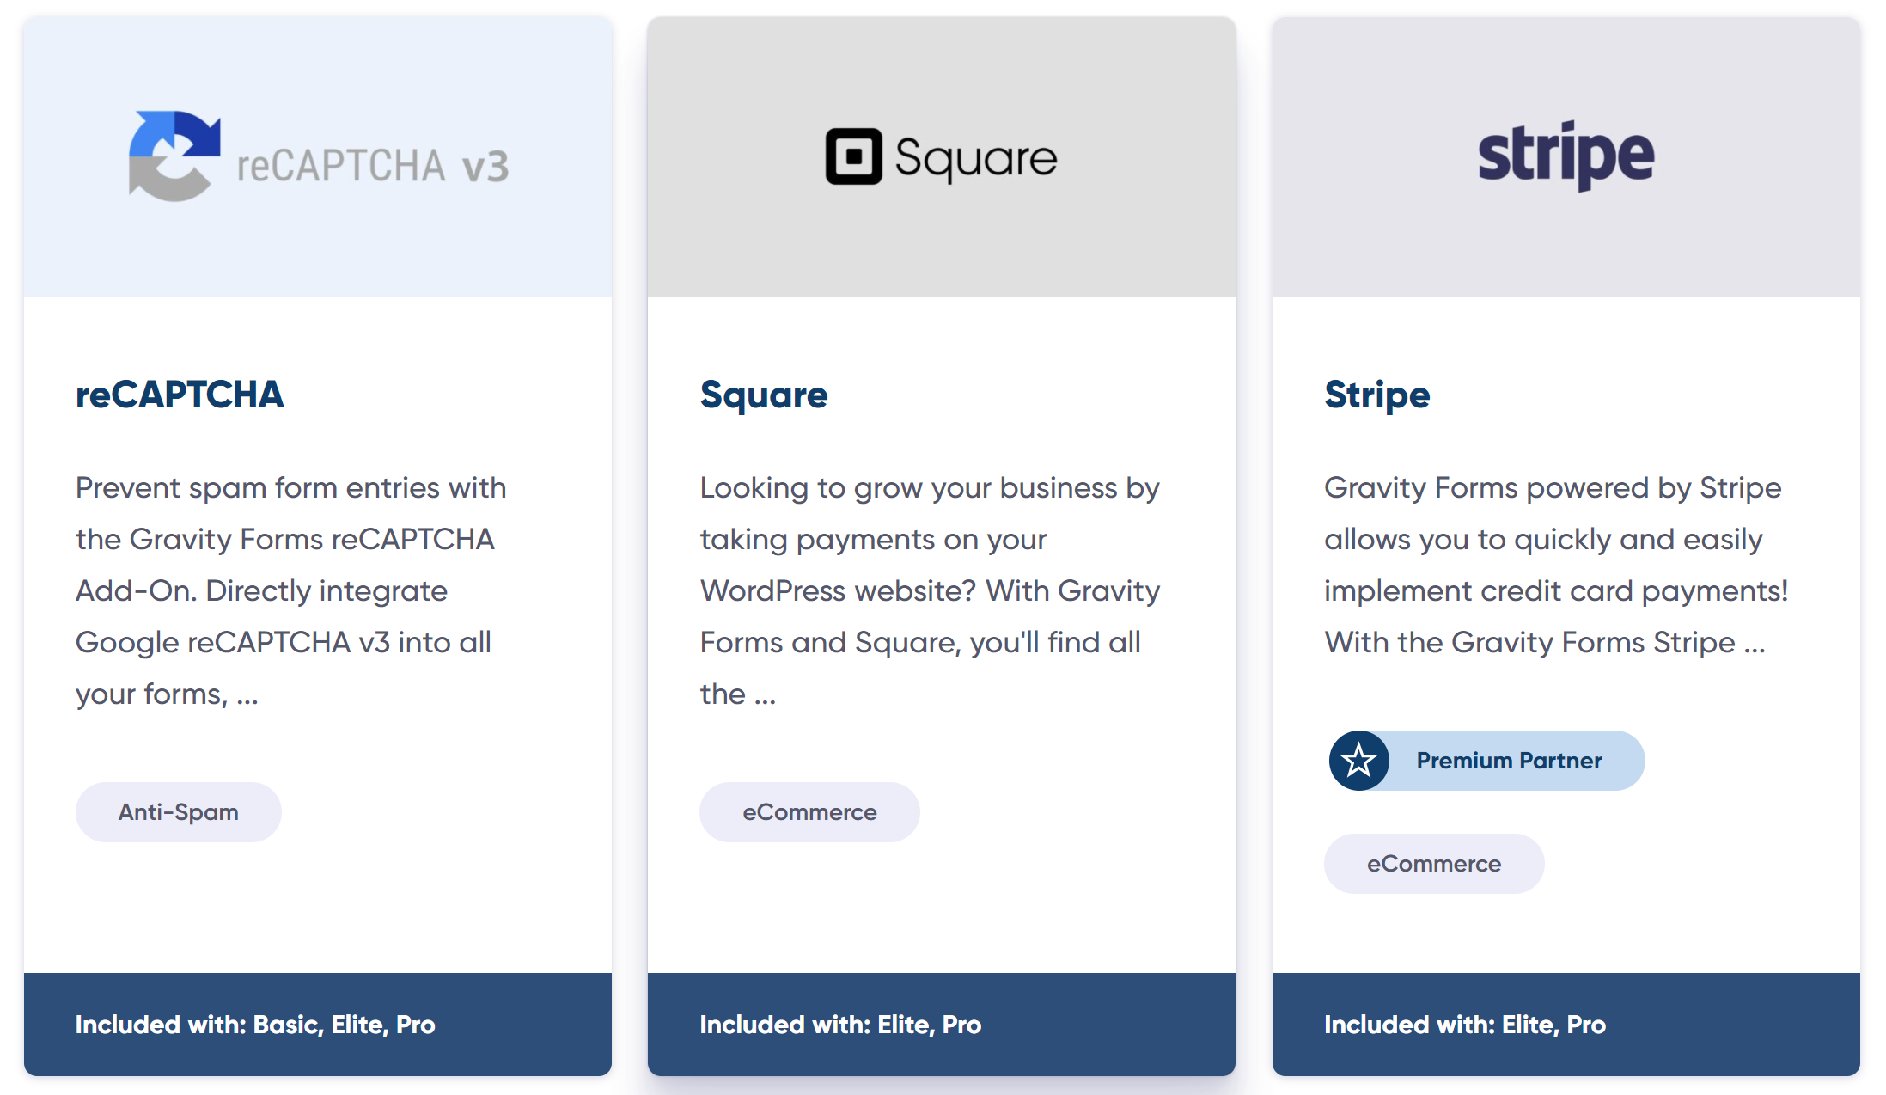The image size is (1886, 1095).
Task: Click the Stripe description paragraph
Action: [1556, 565]
